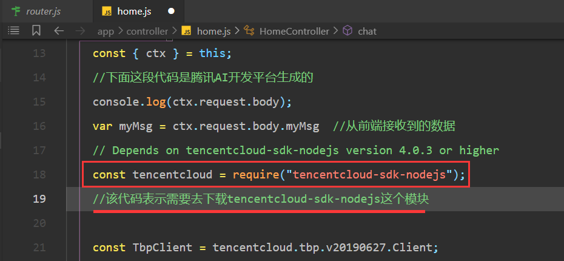Click the JS icon on home.js tab
The image size is (564, 261).
107,12
